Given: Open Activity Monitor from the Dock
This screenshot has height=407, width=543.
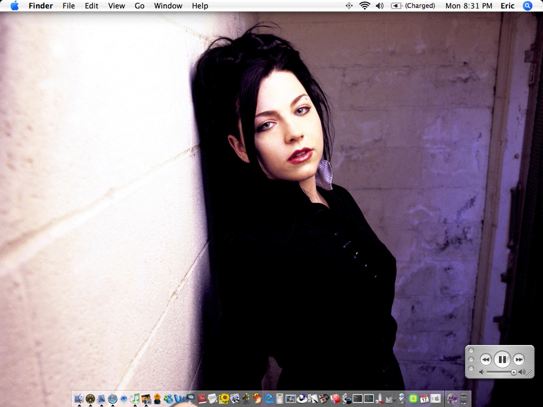Looking at the screenshot, I should pos(369,399).
